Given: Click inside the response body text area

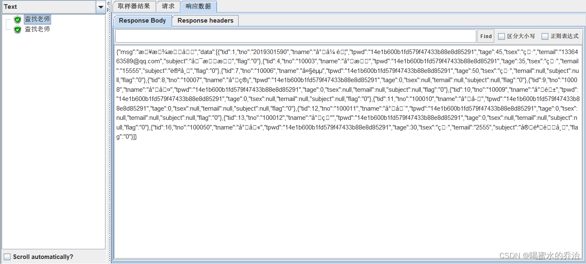Looking at the screenshot, I should [x=347, y=151].
